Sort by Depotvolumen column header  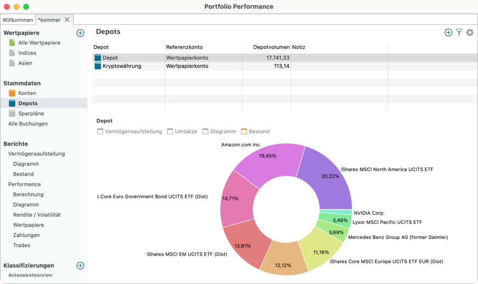click(x=267, y=47)
